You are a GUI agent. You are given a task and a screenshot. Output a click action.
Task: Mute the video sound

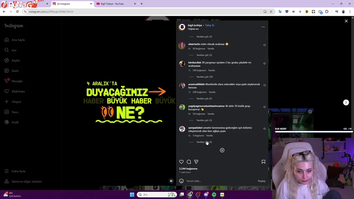pos(171,181)
